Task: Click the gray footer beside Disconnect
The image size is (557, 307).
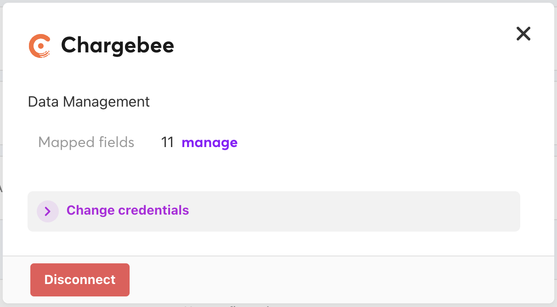Action: [x=322, y=279]
